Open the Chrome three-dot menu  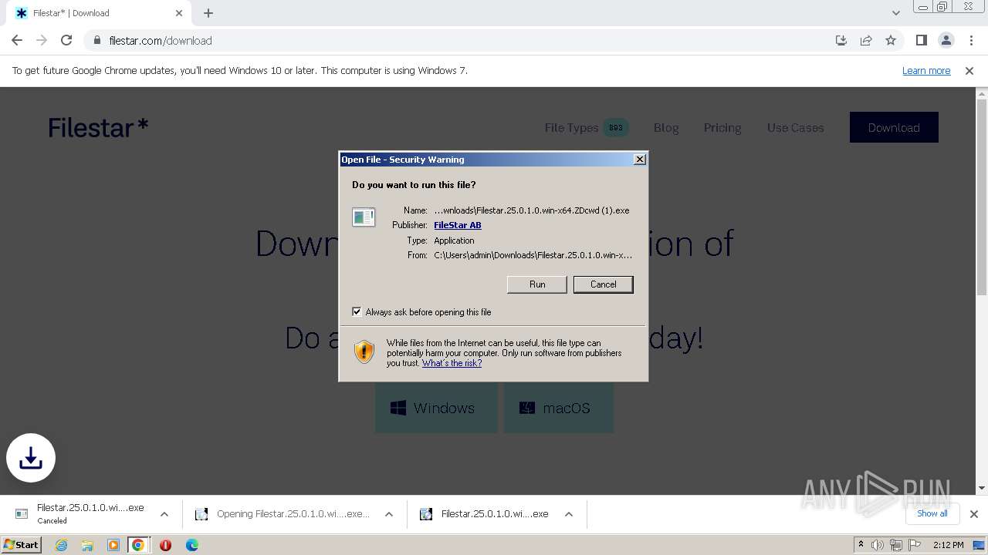pos(970,40)
